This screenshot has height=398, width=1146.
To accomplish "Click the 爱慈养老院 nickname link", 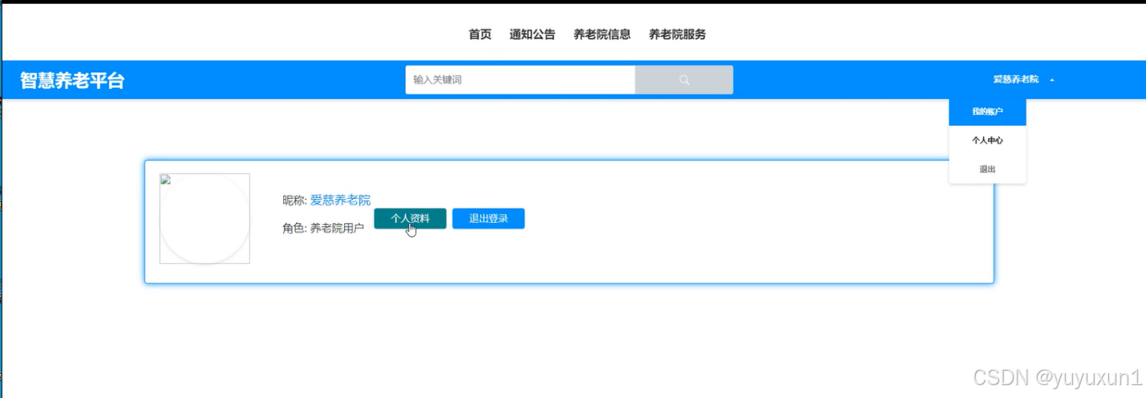I will click(340, 200).
